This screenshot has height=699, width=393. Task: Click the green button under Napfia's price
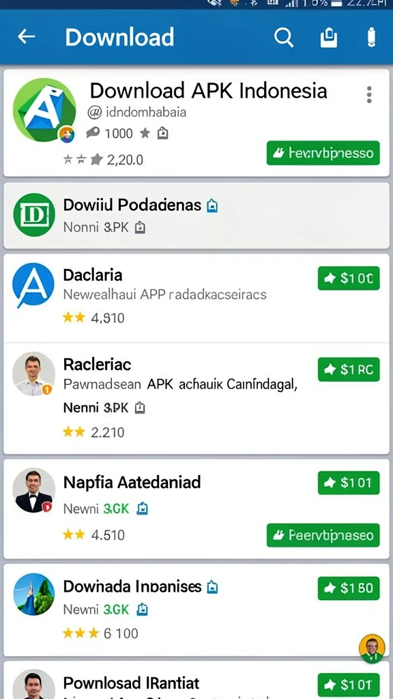click(x=323, y=535)
